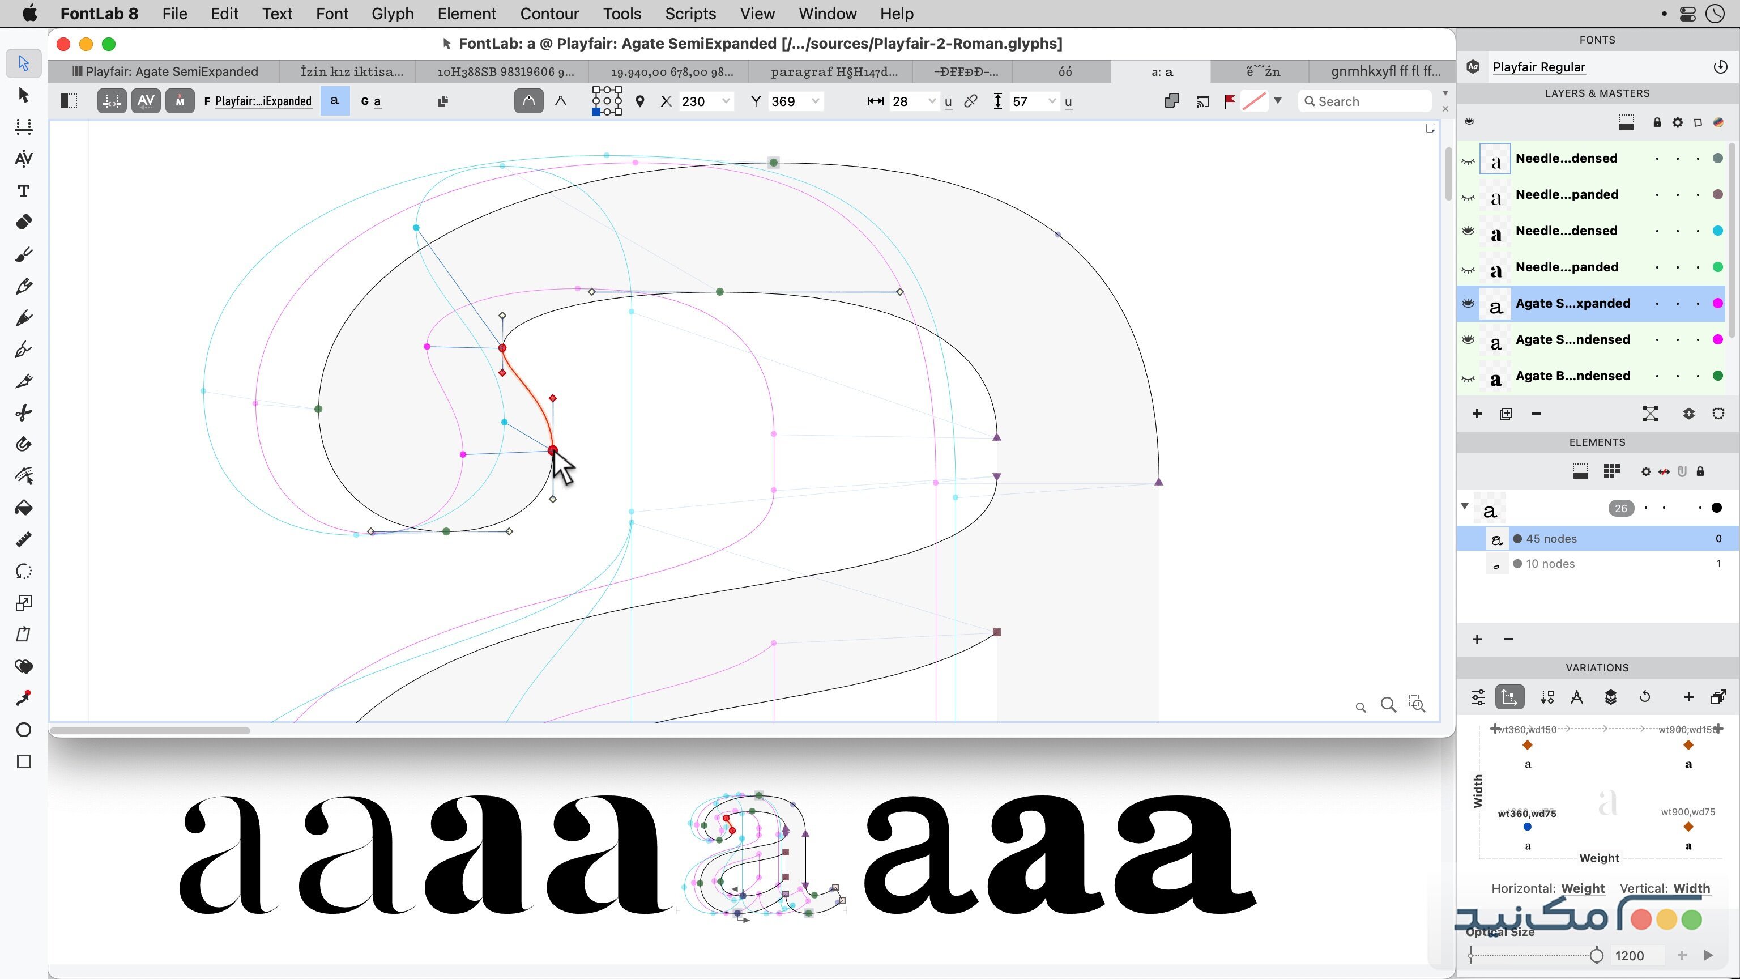
Task: Switch to the óó text tab
Action: [1066, 71]
